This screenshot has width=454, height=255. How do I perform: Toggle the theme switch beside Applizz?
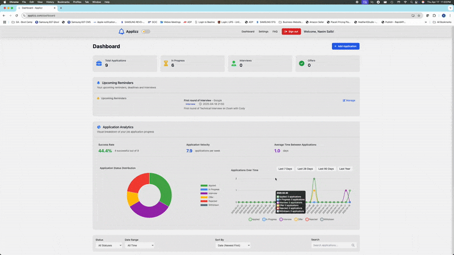(146, 32)
